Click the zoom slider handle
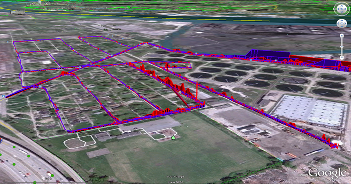 [342, 46]
